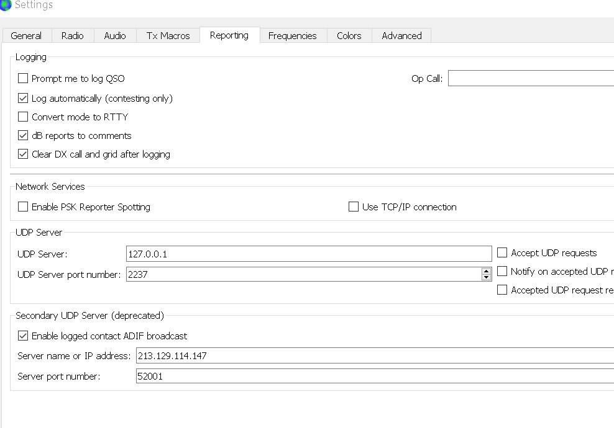Viewport: 614px width, 428px height.
Task: Uncheck Log automatically (contesting only)
Action: (23, 98)
